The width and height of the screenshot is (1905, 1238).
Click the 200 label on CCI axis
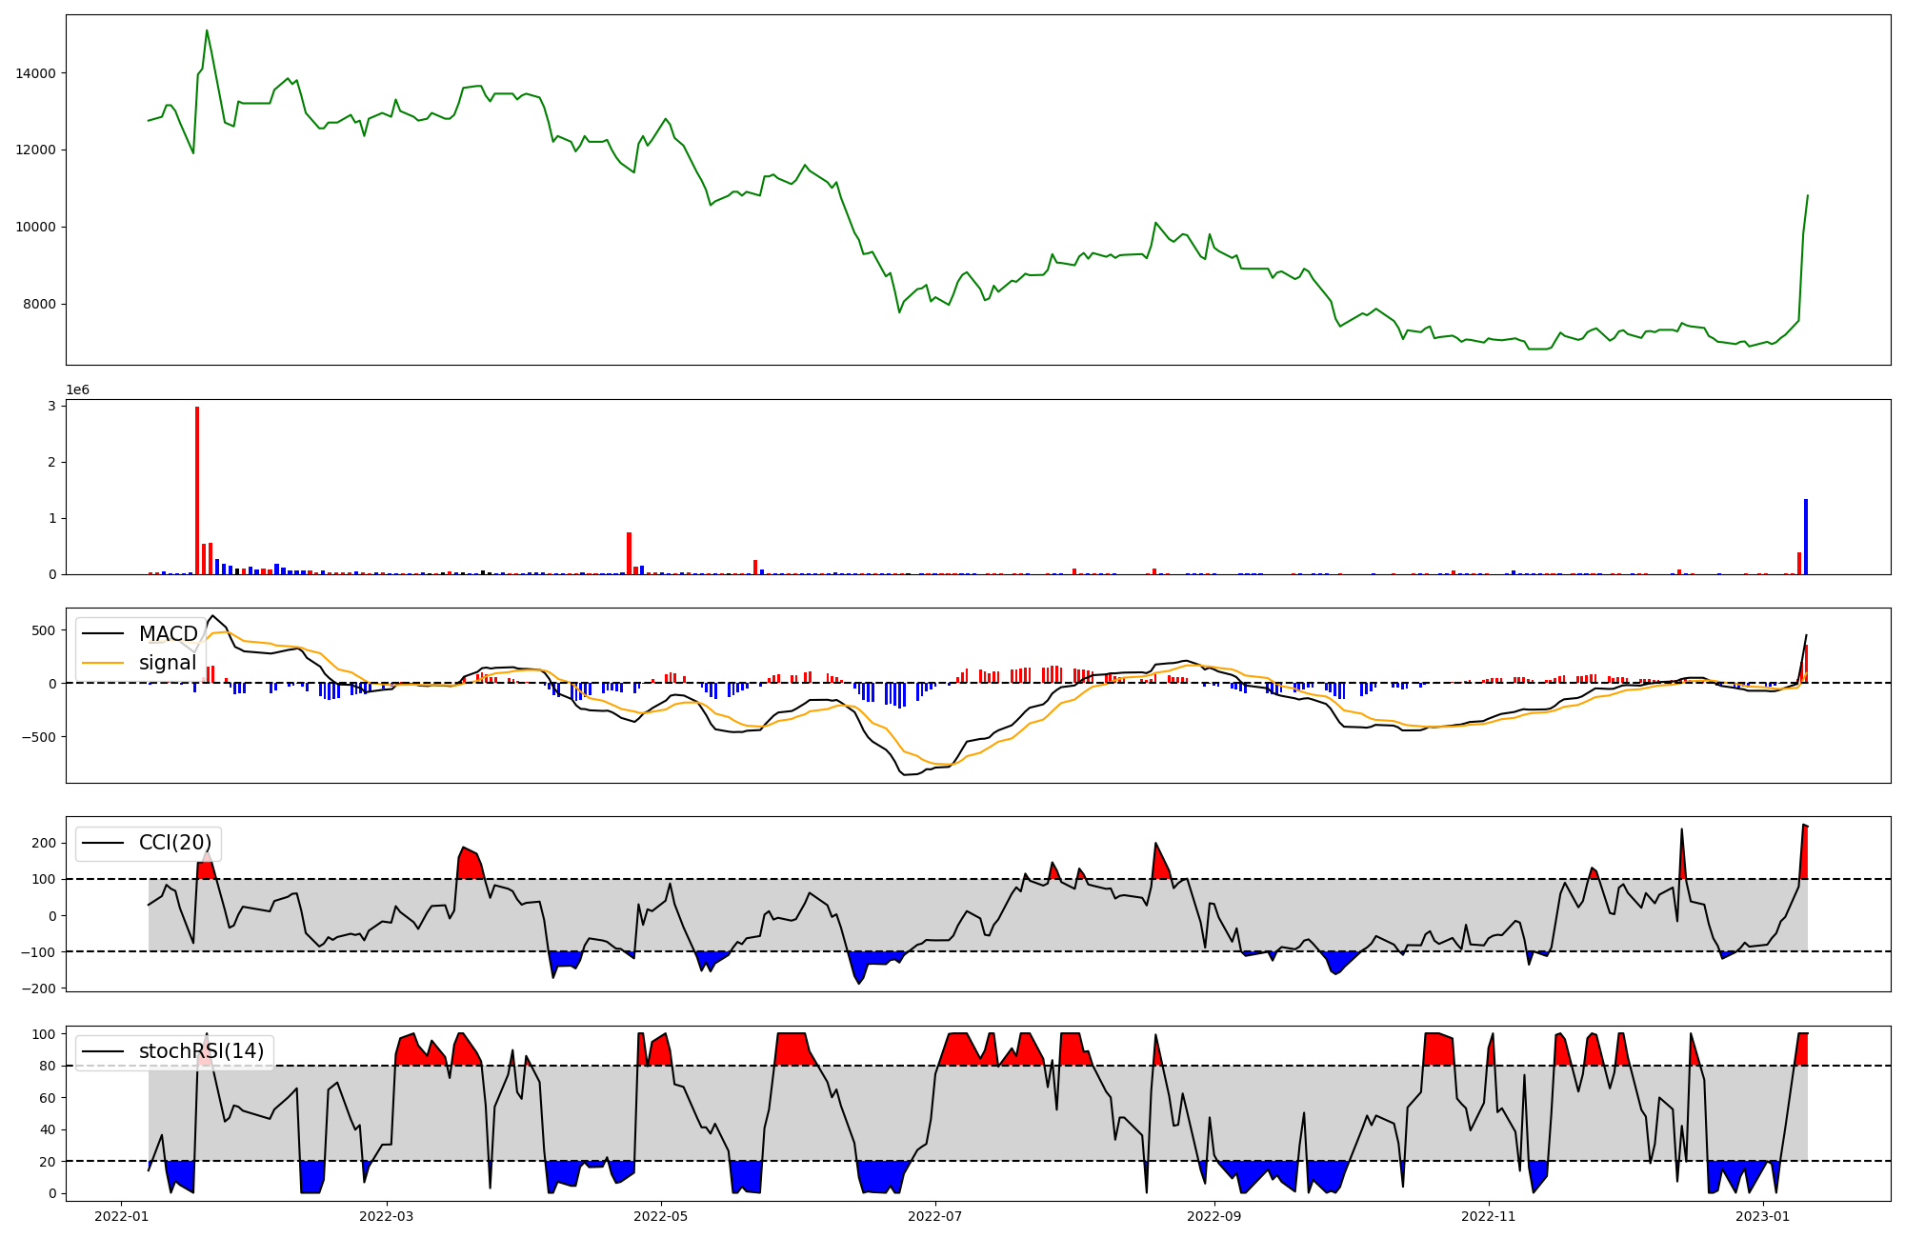44,844
